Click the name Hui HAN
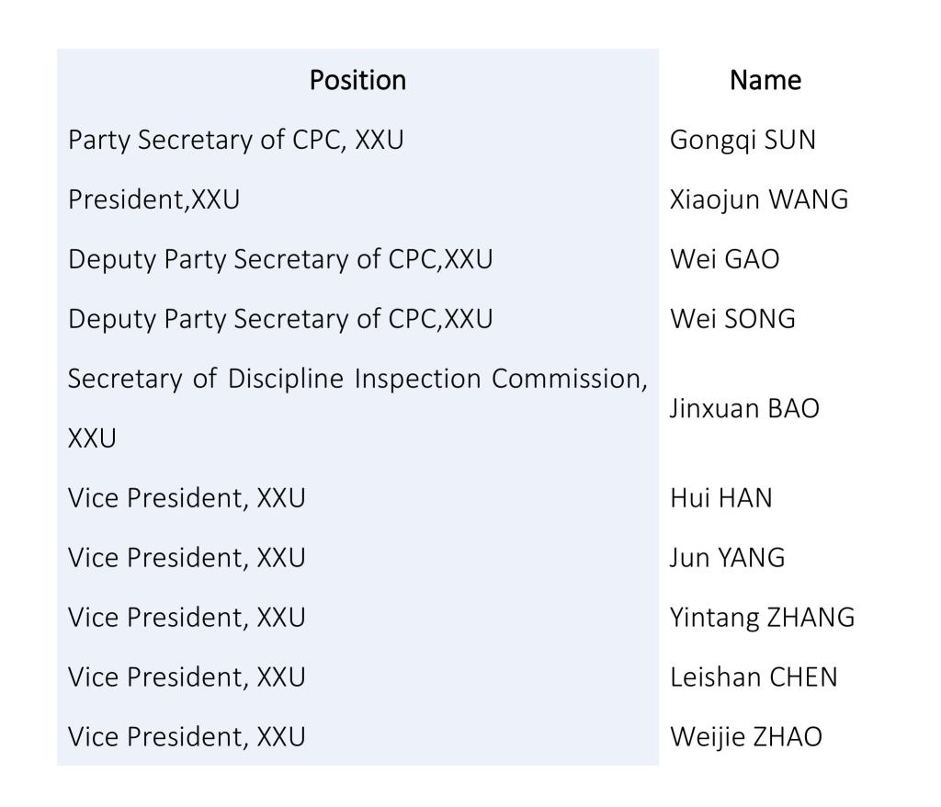The height and width of the screenshot is (807, 941). tap(721, 498)
